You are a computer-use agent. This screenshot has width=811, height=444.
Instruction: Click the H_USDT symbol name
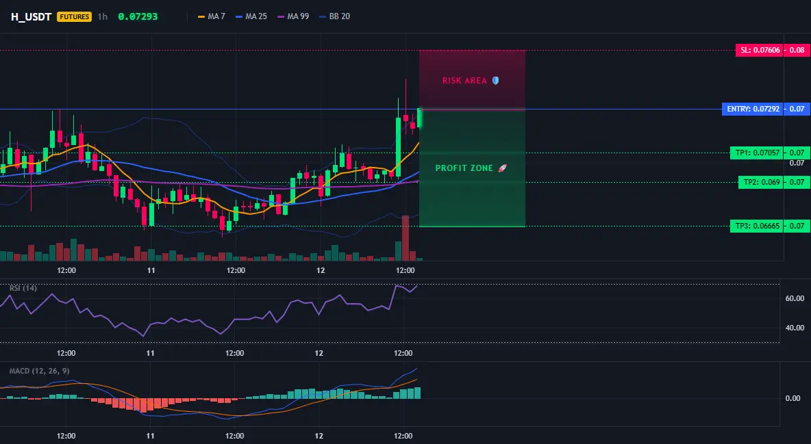[x=31, y=16]
